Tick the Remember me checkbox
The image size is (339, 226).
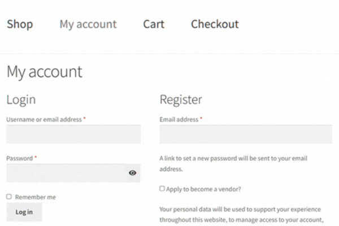pos(9,197)
